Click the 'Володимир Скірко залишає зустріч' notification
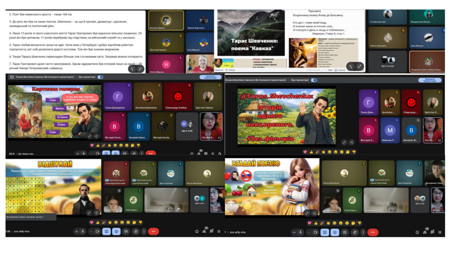 tap(31, 217)
